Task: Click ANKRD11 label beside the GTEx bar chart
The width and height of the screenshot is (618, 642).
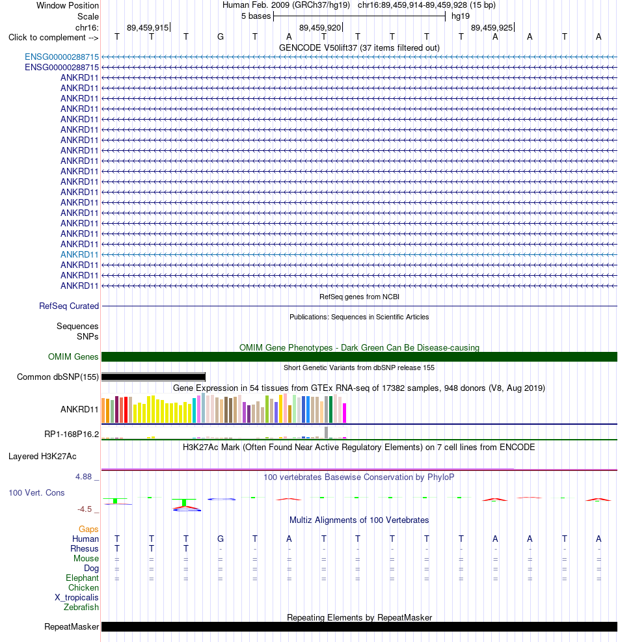Action: pos(79,409)
